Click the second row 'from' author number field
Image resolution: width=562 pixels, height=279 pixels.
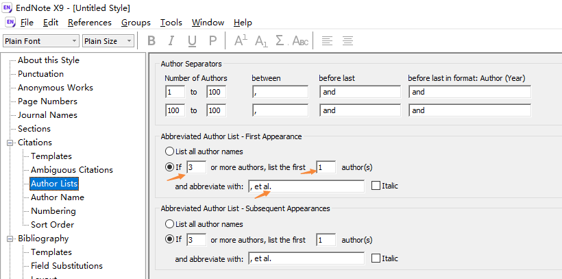175,110
